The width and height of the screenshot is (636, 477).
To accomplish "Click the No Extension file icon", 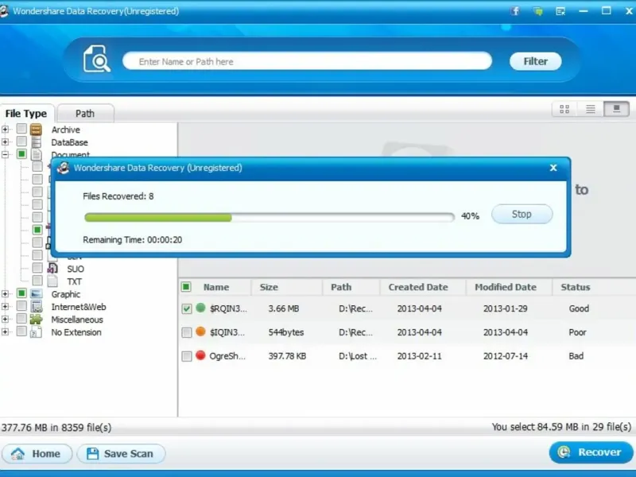I will (x=36, y=332).
